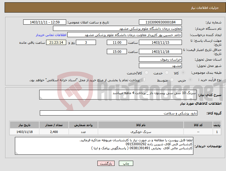Click the واحد شمارش column header
Screen dimensions: 226x171
tap(83, 125)
